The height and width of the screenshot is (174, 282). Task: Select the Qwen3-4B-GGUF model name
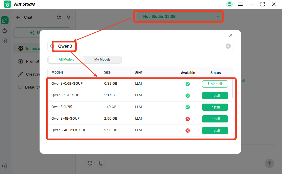[x=65, y=119]
